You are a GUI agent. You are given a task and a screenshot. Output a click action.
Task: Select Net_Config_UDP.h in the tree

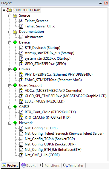pos(50,144)
